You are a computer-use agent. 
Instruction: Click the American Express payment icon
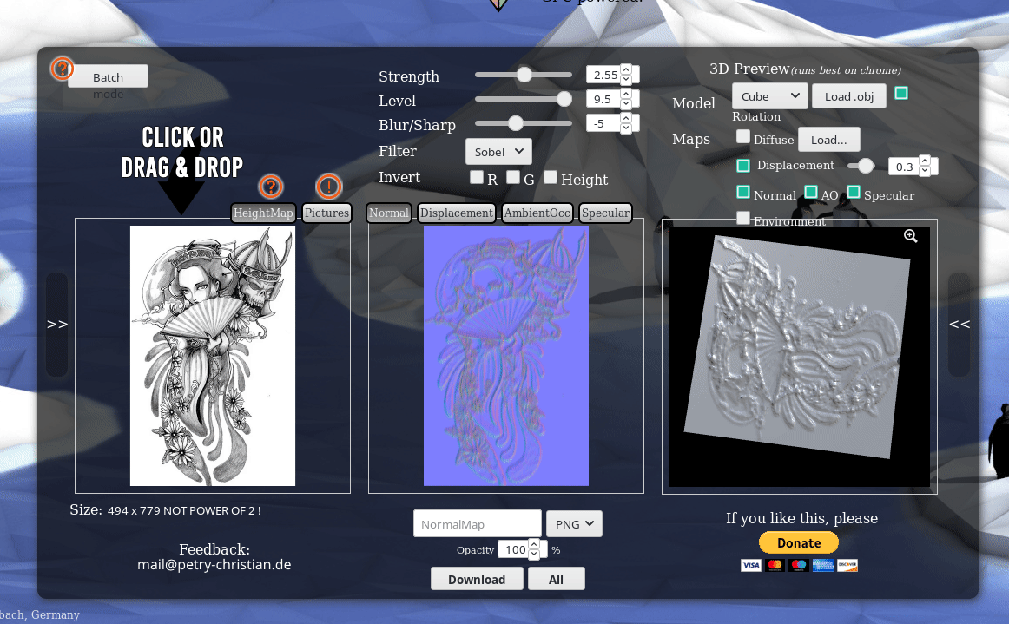click(823, 565)
